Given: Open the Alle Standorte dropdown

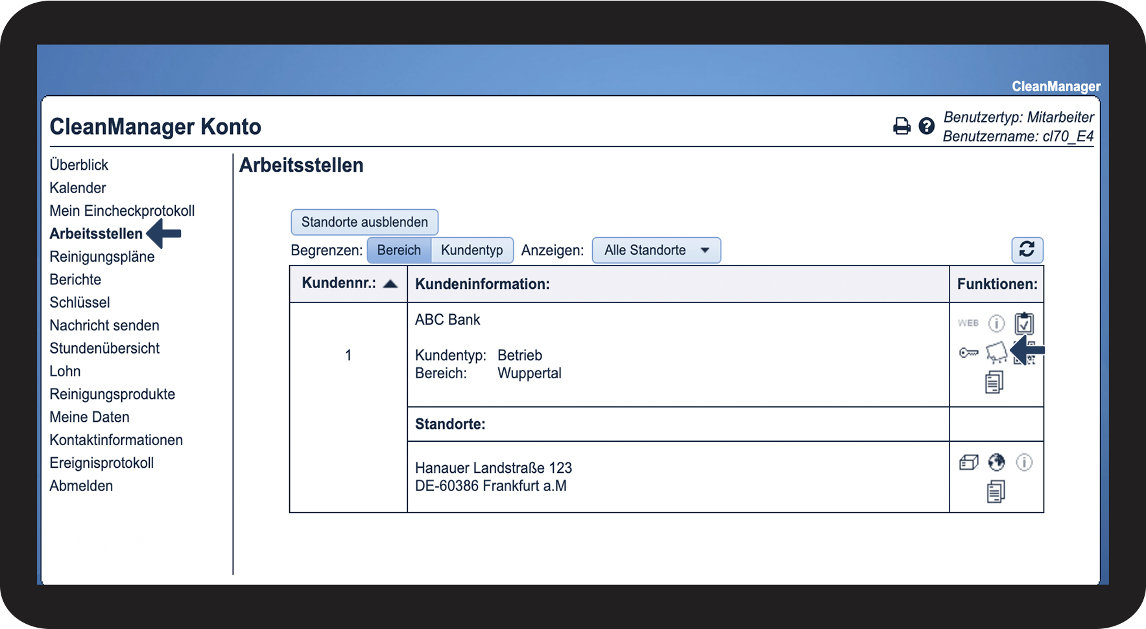Looking at the screenshot, I should [656, 250].
